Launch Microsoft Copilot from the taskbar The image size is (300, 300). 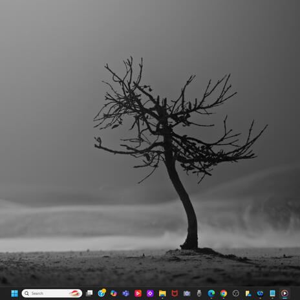click(x=114, y=294)
